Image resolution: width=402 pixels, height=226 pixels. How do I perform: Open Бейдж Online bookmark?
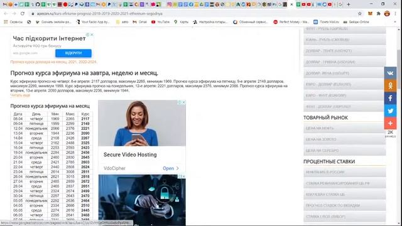(356, 22)
